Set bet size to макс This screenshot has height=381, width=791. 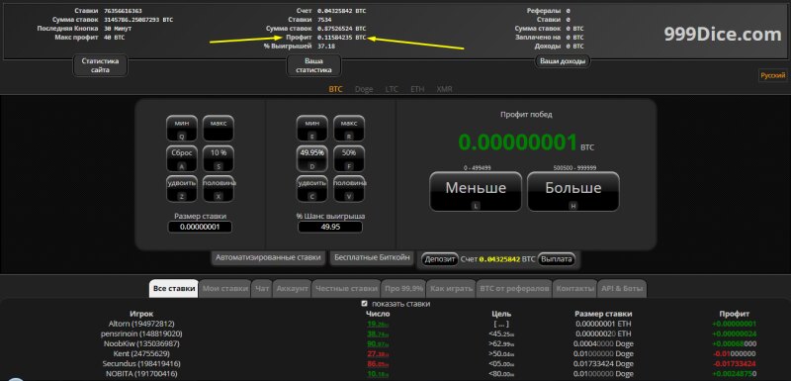218,129
